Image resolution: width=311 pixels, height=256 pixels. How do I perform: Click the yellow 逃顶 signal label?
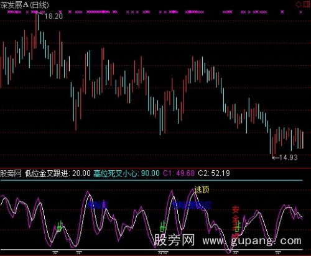[202, 190]
